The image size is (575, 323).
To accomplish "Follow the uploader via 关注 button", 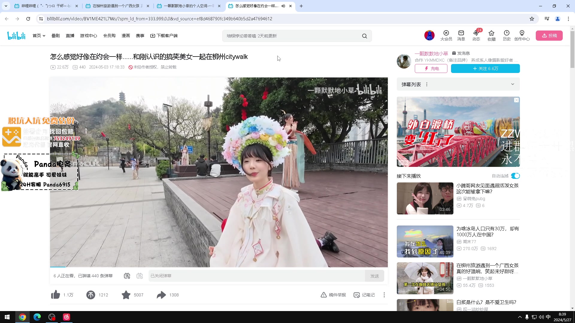I will 485,68.
